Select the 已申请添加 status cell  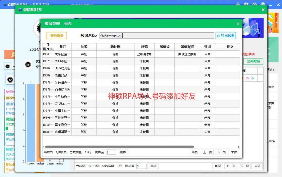point(145,54)
